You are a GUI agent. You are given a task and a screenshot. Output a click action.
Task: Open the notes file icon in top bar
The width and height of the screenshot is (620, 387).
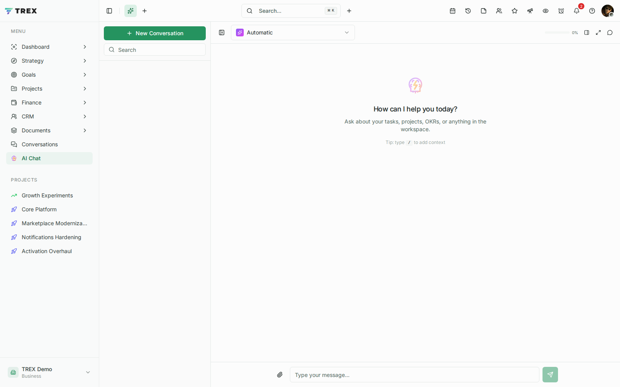tap(484, 11)
